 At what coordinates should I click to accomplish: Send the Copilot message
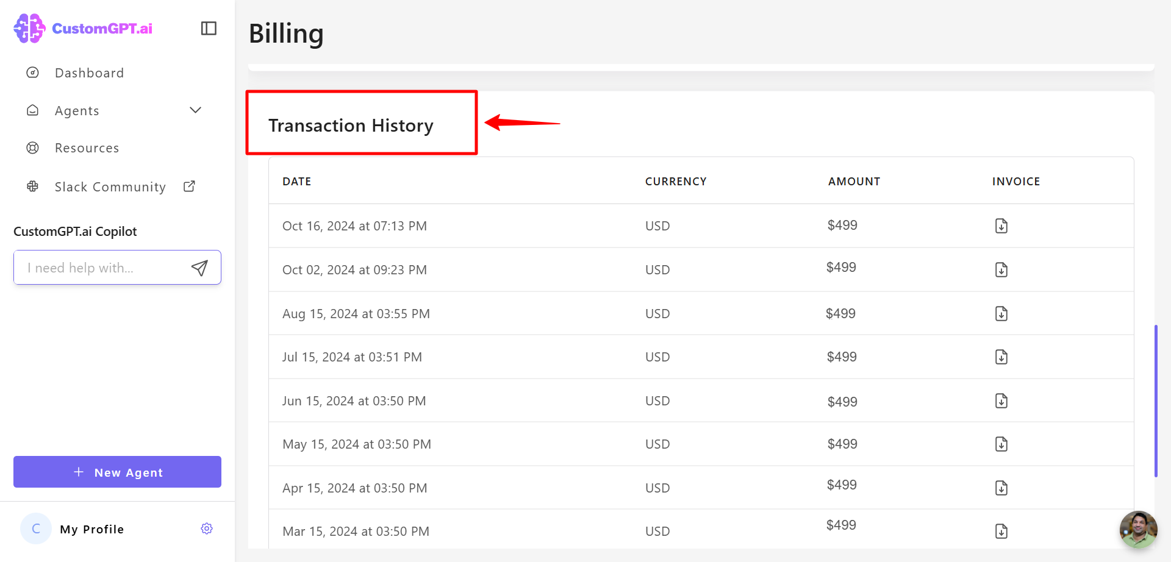click(x=199, y=268)
